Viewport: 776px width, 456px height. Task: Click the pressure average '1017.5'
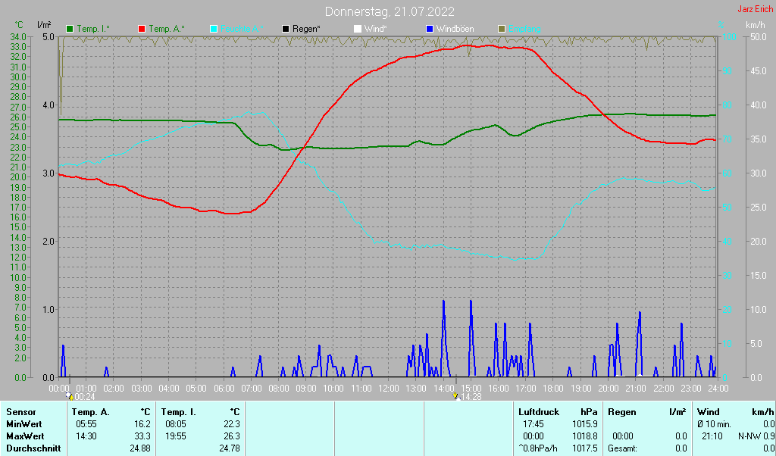point(585,448)
